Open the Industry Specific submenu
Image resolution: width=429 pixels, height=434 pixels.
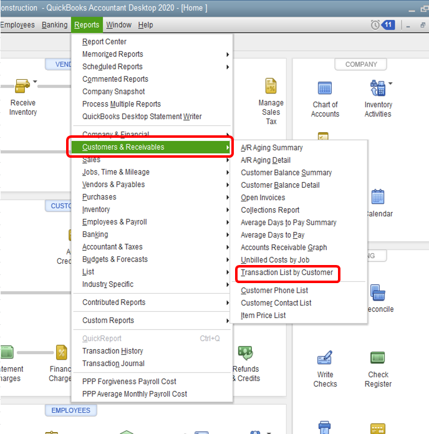[x=152, y=284]
